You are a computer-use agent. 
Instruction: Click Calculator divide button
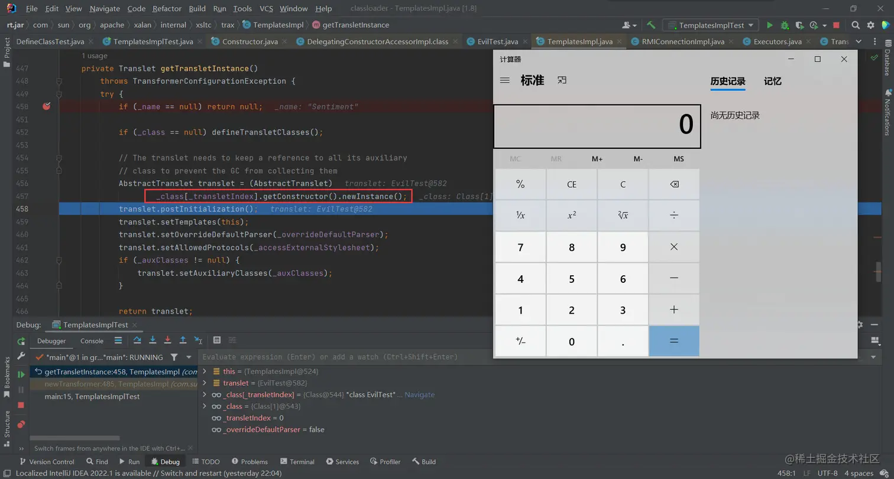(x=674, y=216)
